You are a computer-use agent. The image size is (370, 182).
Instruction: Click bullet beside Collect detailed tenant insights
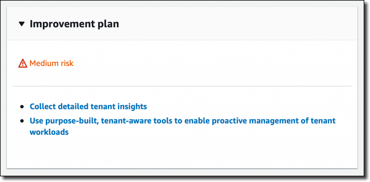pyautogui.click(x=22, y=107)
